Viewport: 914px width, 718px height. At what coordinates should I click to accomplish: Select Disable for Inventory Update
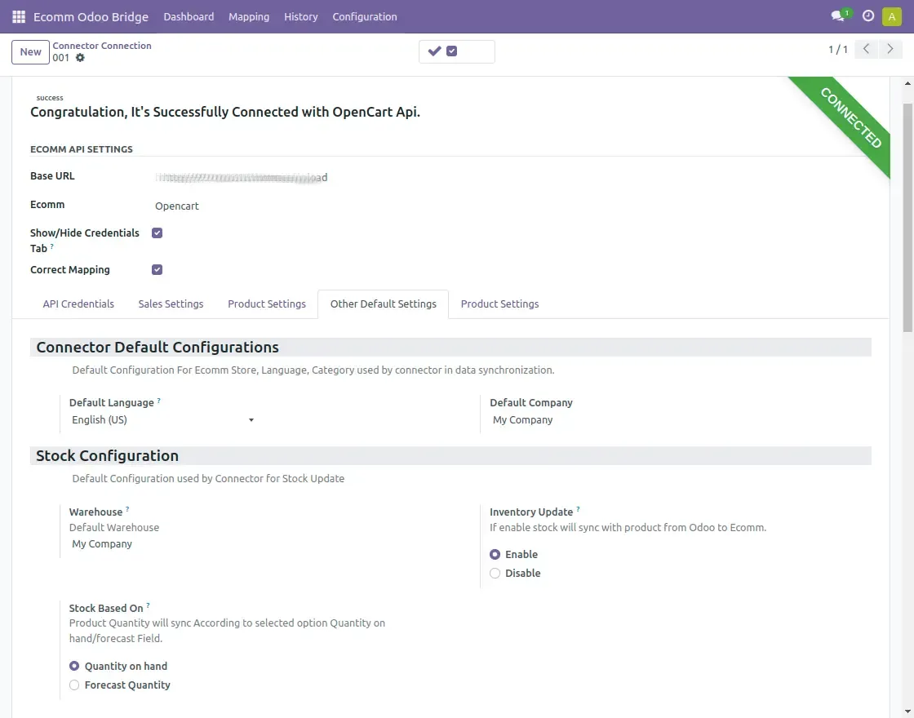(495, 574)
